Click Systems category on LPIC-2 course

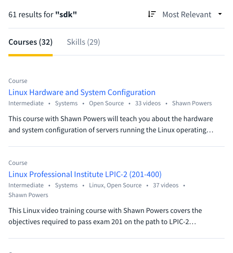66,185
